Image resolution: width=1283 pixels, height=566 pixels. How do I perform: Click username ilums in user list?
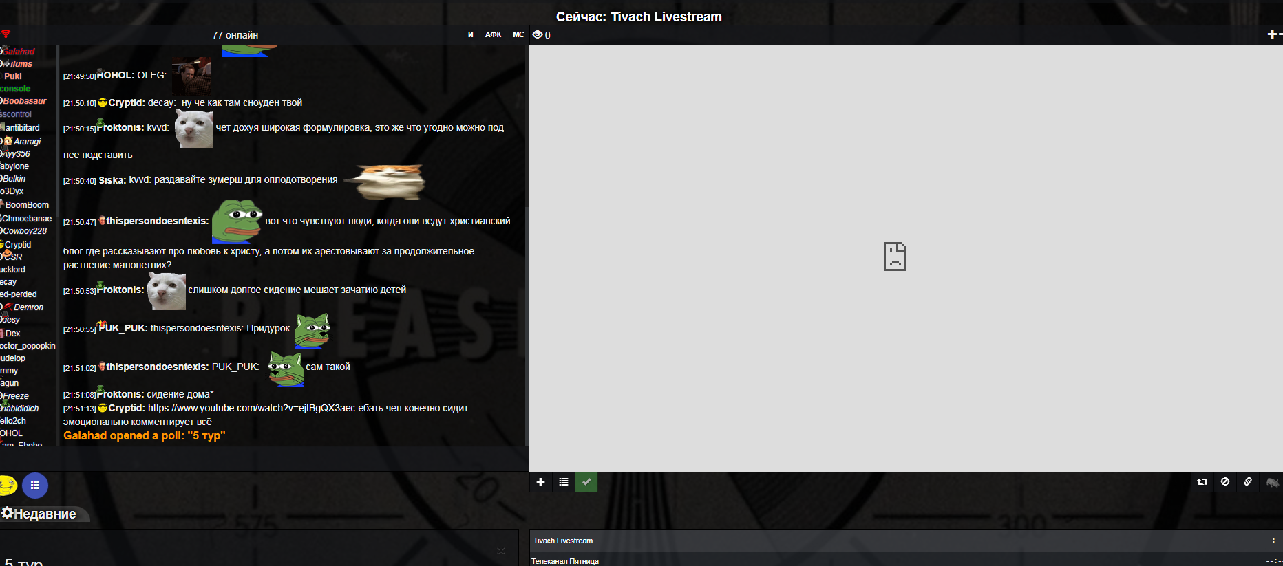(21, 64)
